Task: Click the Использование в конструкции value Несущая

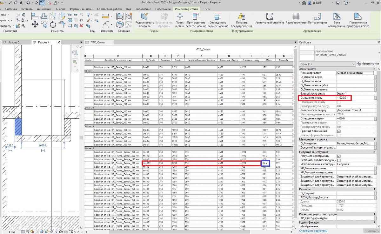Action: point(355,164)
